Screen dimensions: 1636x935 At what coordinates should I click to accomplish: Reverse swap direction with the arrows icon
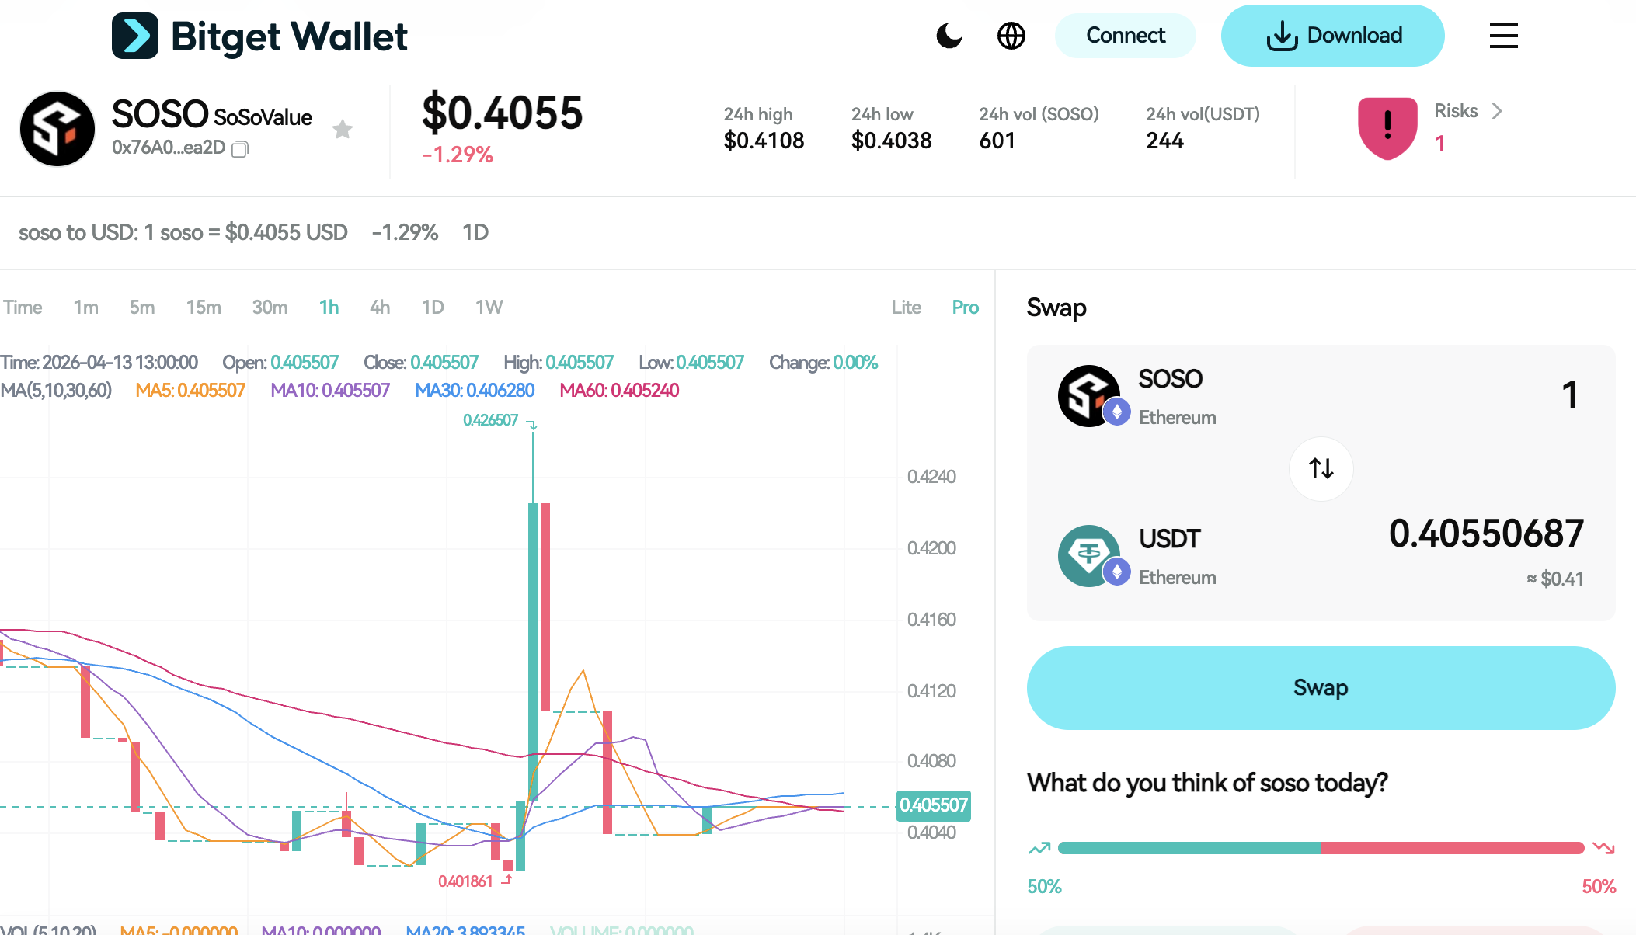point(1321,469)
